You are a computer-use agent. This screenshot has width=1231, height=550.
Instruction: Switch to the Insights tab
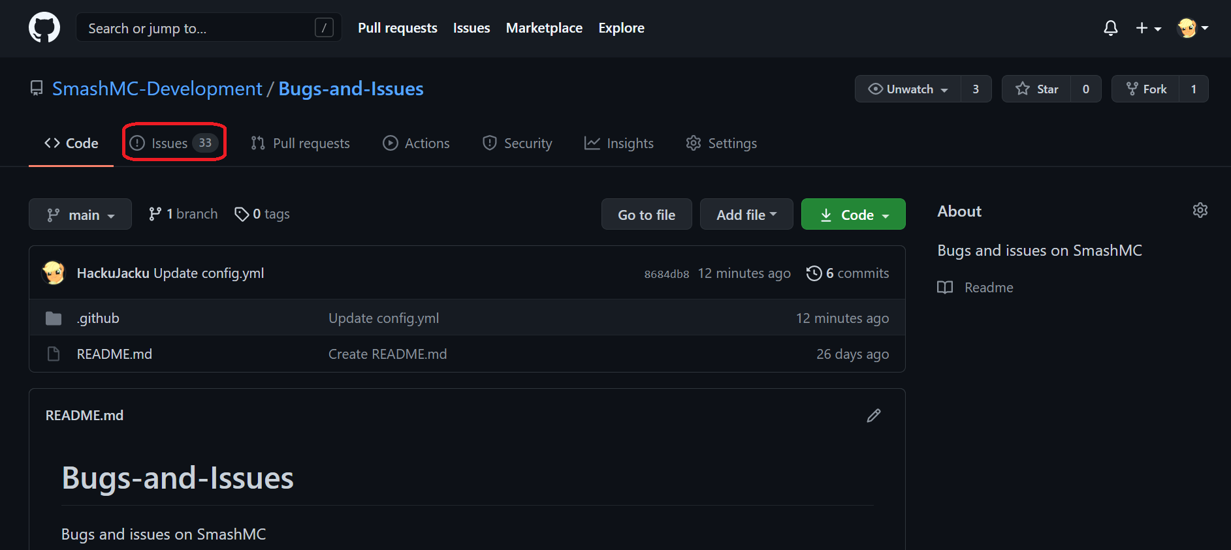[619, 143]
